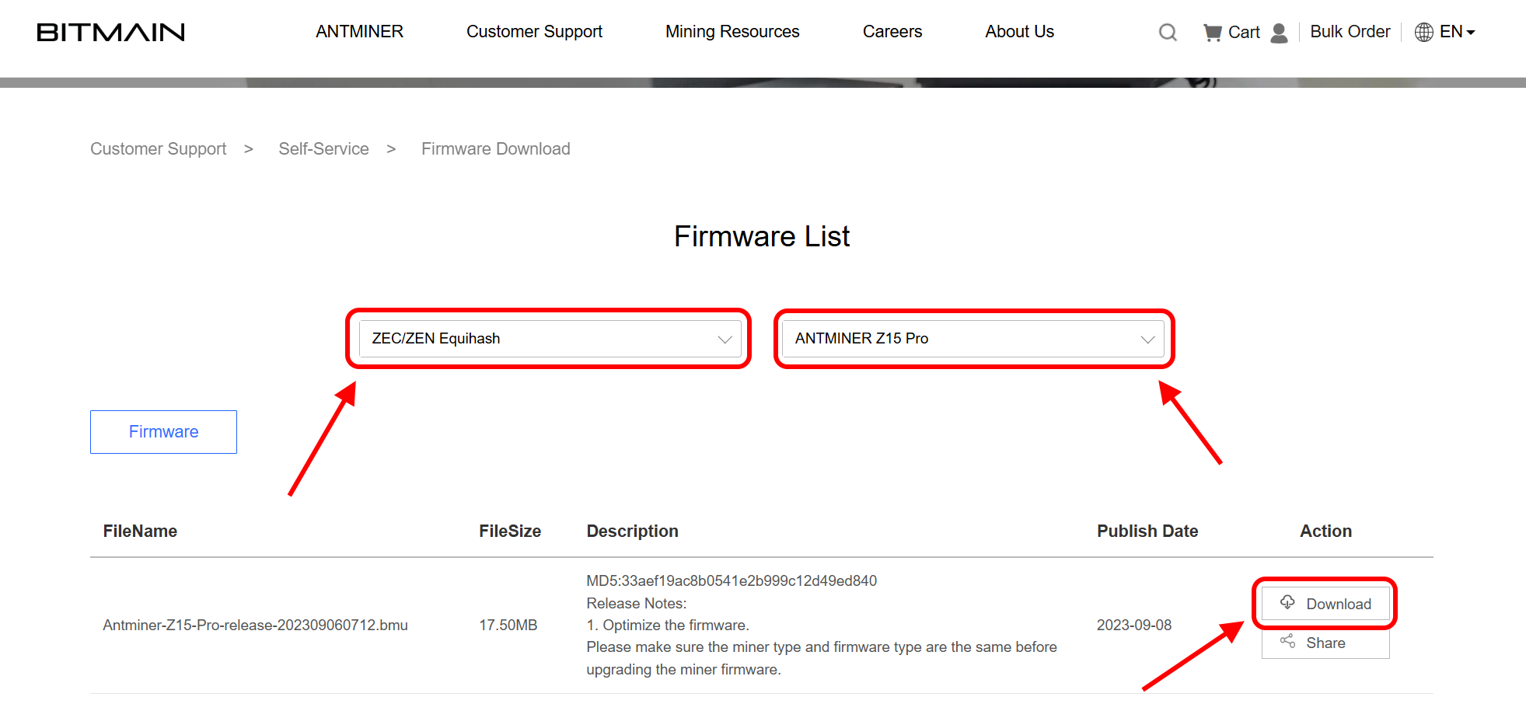Viewport: 1526px width, 704px height.
Task: Click the Self-Service breadcrumb link
Action: click(x=323, y=149)
